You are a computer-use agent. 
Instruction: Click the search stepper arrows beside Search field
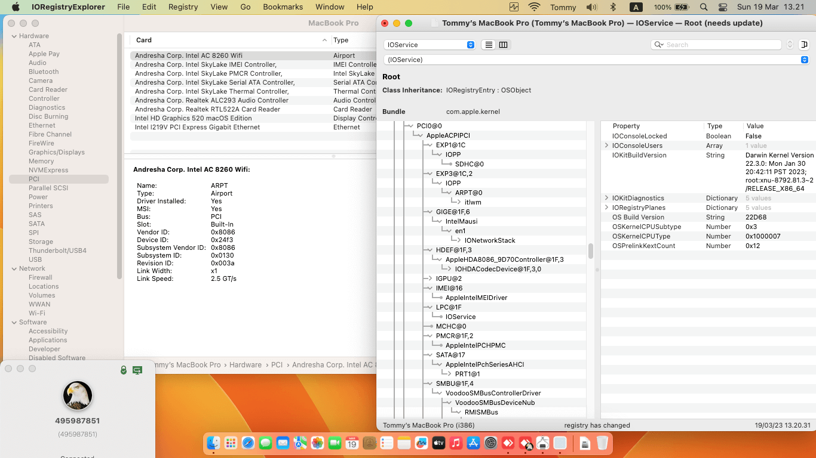coord(790,45)
